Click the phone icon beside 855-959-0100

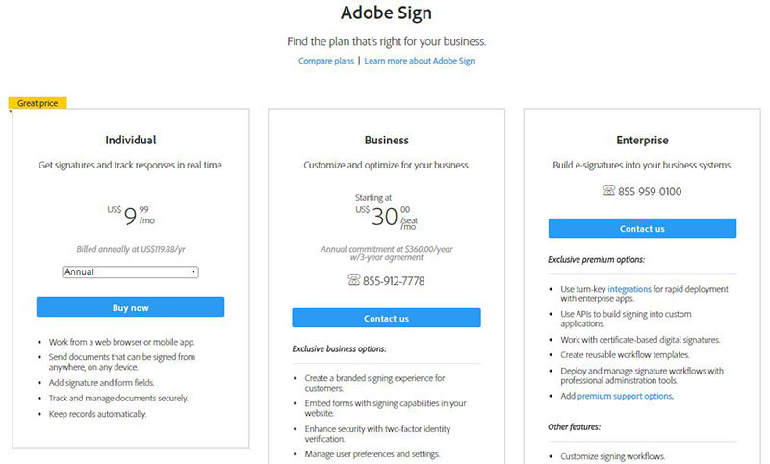[609, 191]
